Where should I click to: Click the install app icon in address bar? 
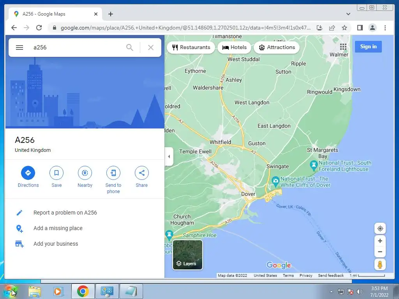[320, 28]
